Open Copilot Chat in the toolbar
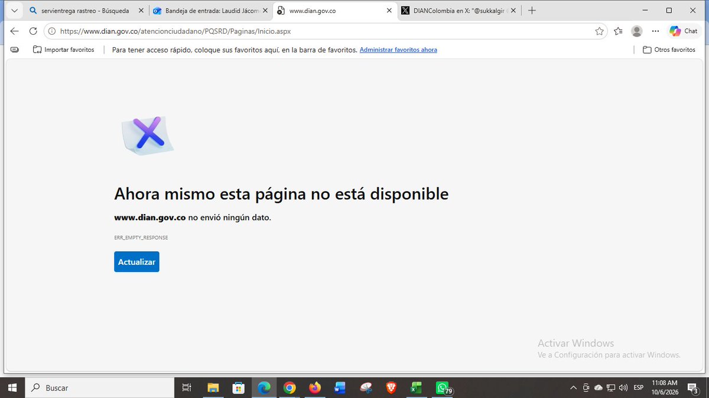 (x=684, y=31)
